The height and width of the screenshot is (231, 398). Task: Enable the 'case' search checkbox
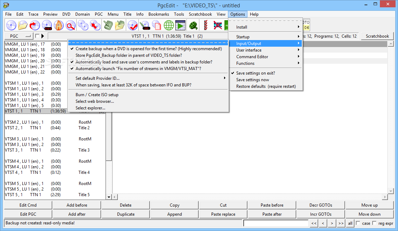[358, 223]
